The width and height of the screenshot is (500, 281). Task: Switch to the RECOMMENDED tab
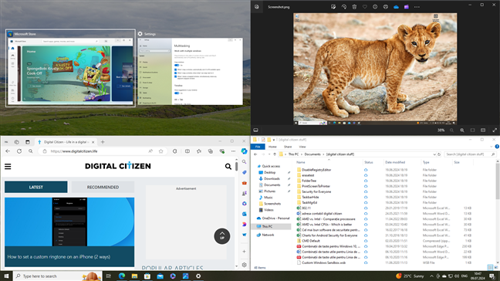[x=103, y=187]
